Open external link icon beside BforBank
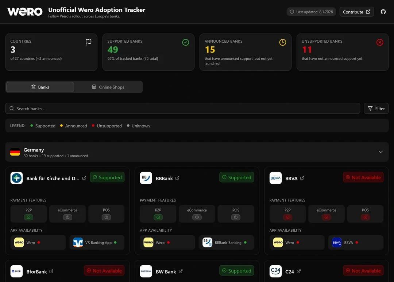Image resolution: width=394 pixels, height=282 pixels. pyautogui.click(x=51, y=271)
